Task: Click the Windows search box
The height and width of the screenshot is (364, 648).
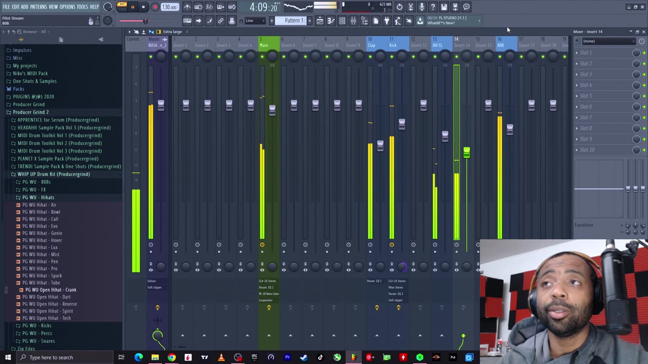Action: click(66, 357)
